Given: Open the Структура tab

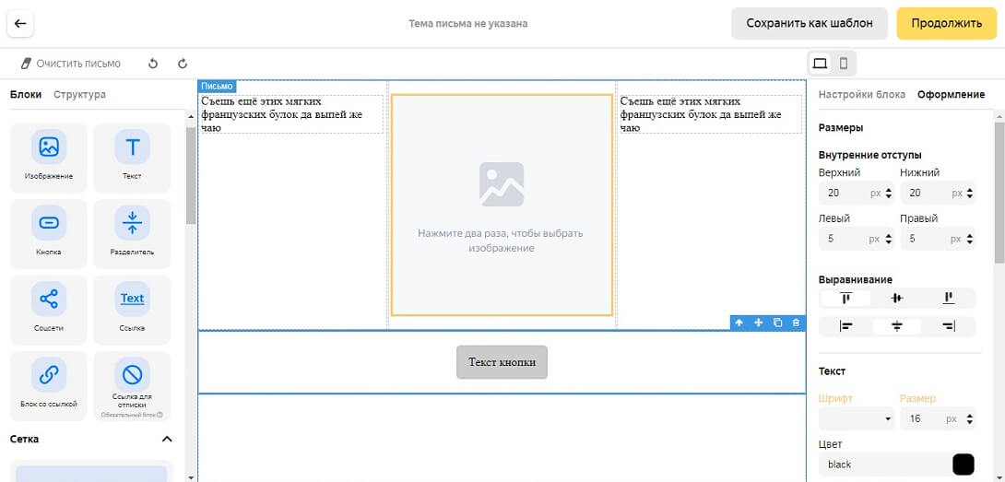Looking at the screenshot, I should click(x=79, y=94).
